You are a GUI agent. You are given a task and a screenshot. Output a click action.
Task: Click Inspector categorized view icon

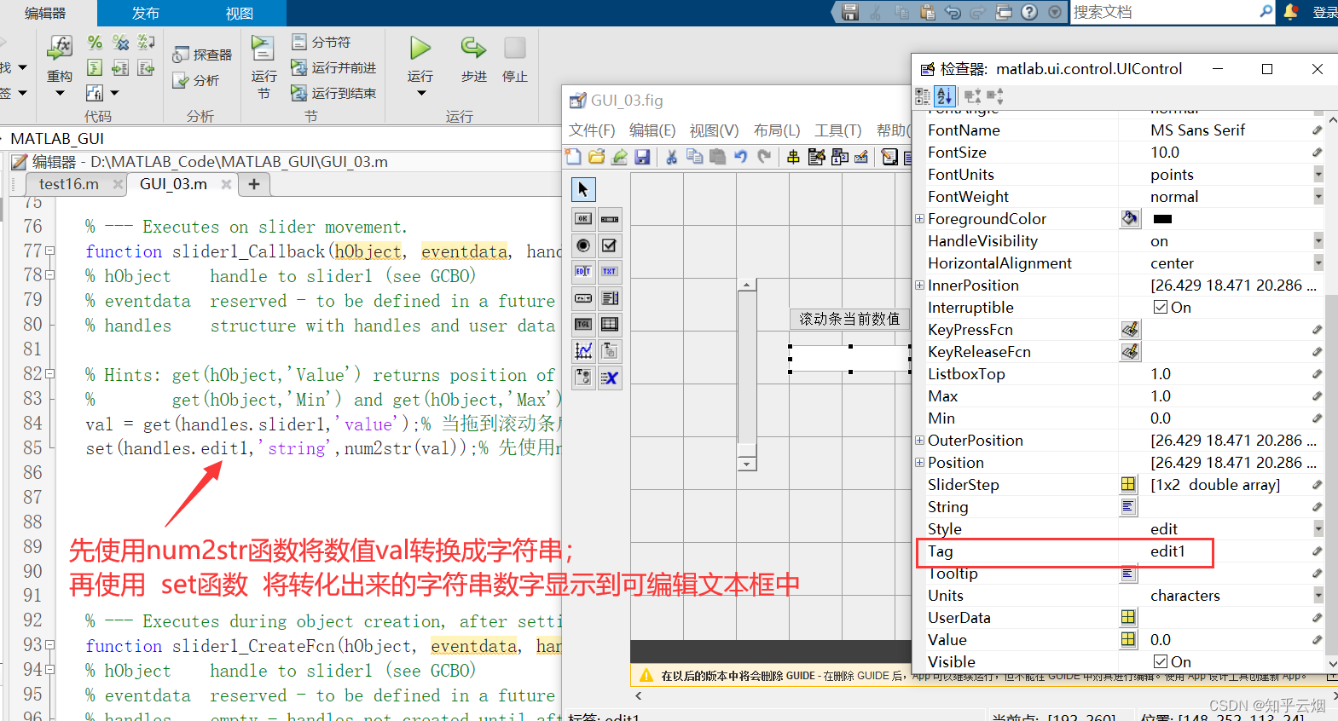[x=923, y=96]
